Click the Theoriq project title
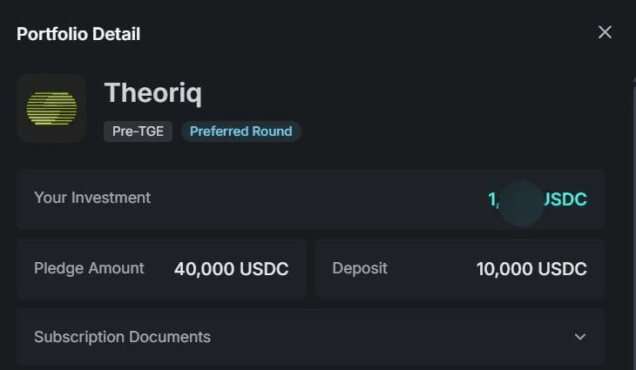This screenshot has width=636, height=370. click(153, 93)
